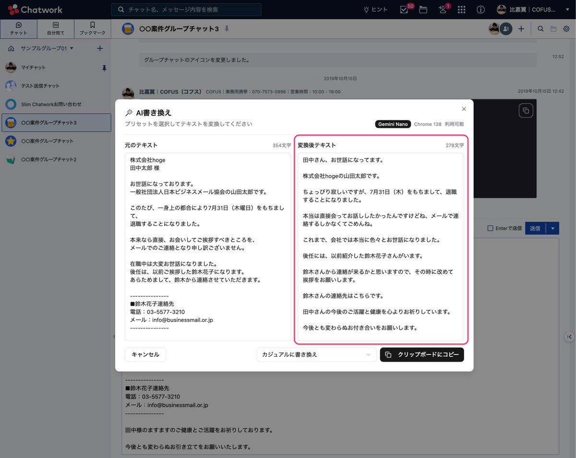
Task: Open contacts icon showing notification badge
Action: click(x=442, y=9)
